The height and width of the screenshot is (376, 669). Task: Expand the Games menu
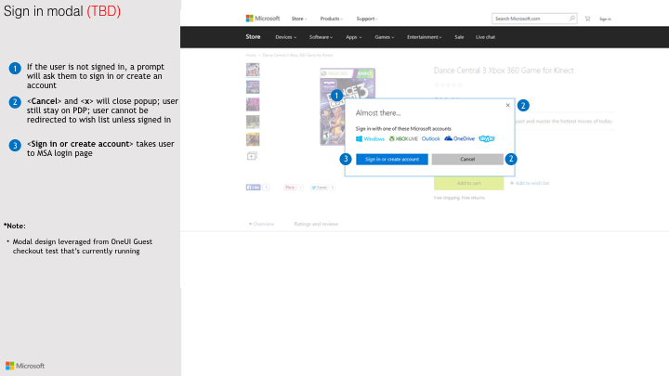click(385, 37)
